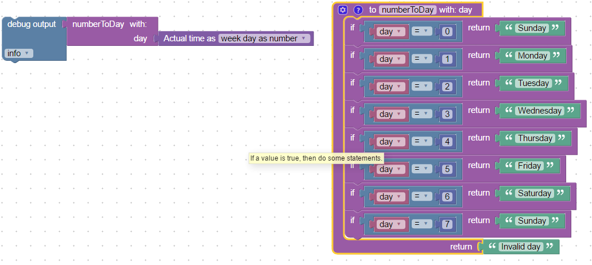Expand the week day as number dropdown

[264, 38]
